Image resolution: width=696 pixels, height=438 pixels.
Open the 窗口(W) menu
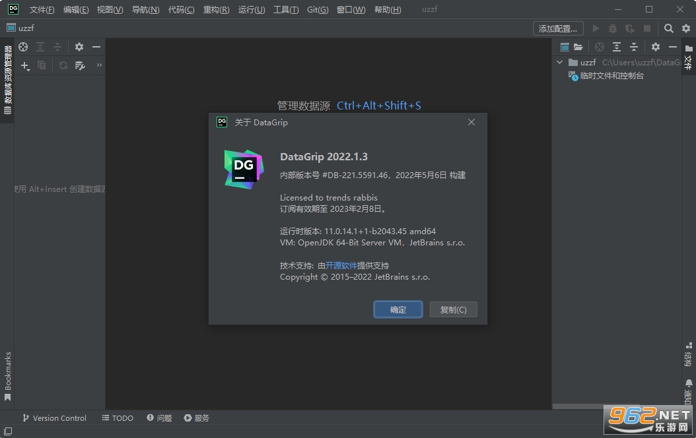351,9
